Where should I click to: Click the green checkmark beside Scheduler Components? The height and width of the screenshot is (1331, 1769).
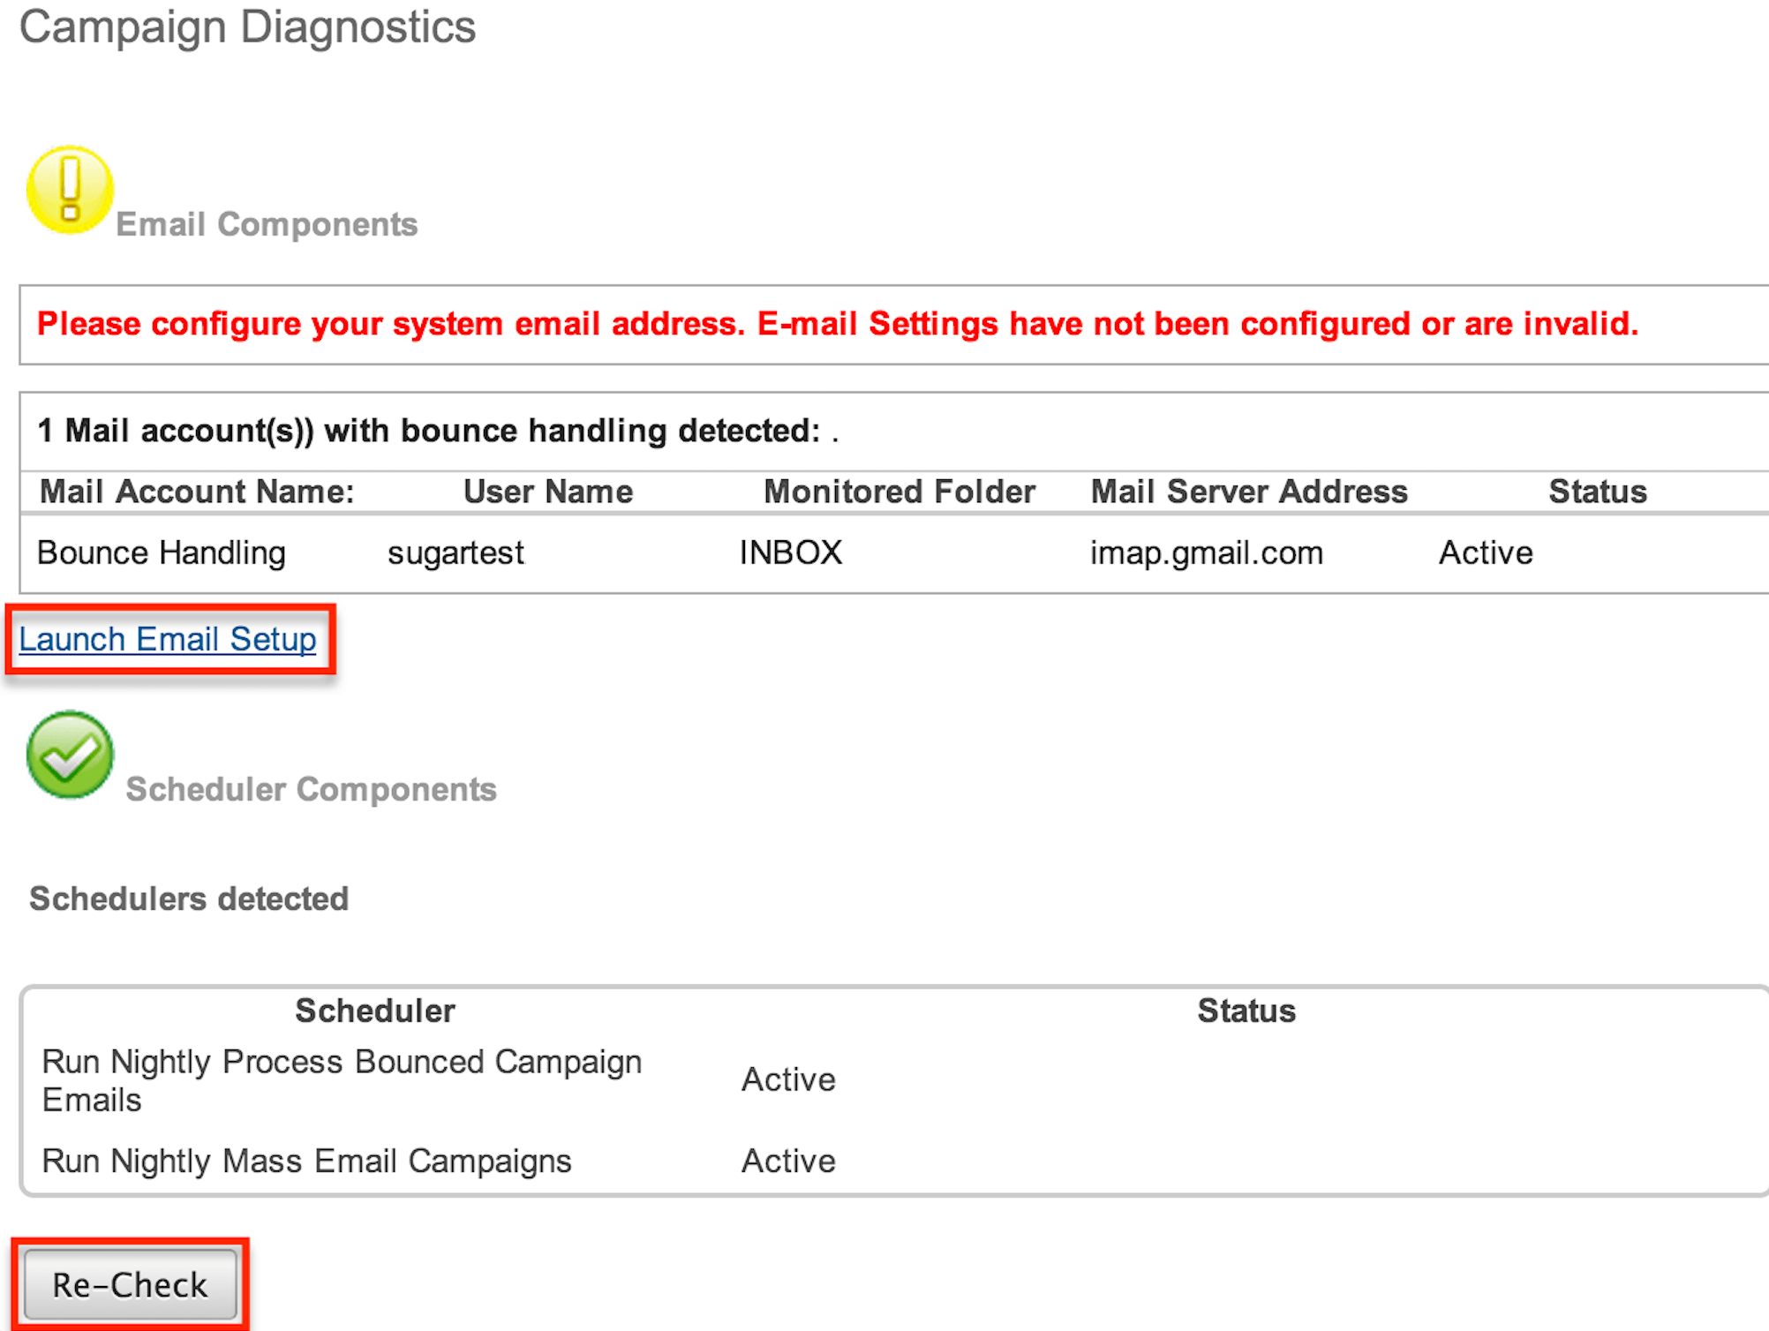(x=69, y=756)
